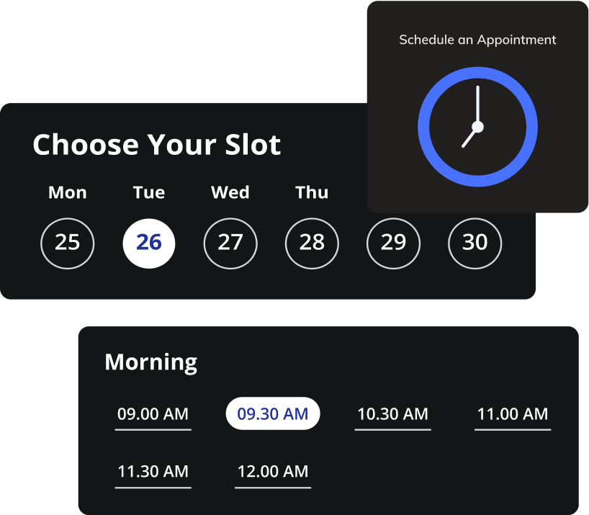Viewport: 589px width, 515px height.
Task: Click the Thu day label
Action: click(x=312, y=192)
